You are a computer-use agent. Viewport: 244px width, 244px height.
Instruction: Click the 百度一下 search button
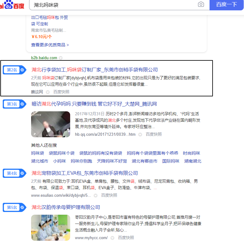(x=226, y=5)
